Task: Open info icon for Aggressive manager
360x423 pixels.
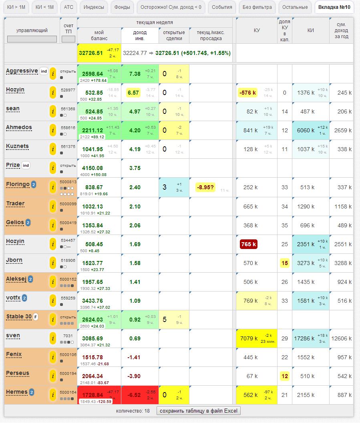Action: [x=53, y=74]
